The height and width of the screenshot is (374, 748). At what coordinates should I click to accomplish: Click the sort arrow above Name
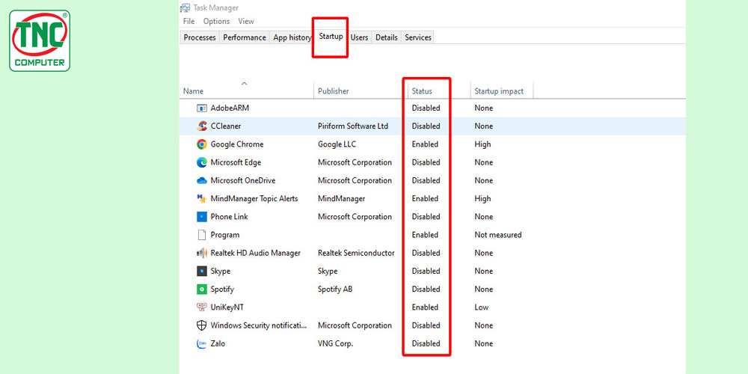pos(245,84)
